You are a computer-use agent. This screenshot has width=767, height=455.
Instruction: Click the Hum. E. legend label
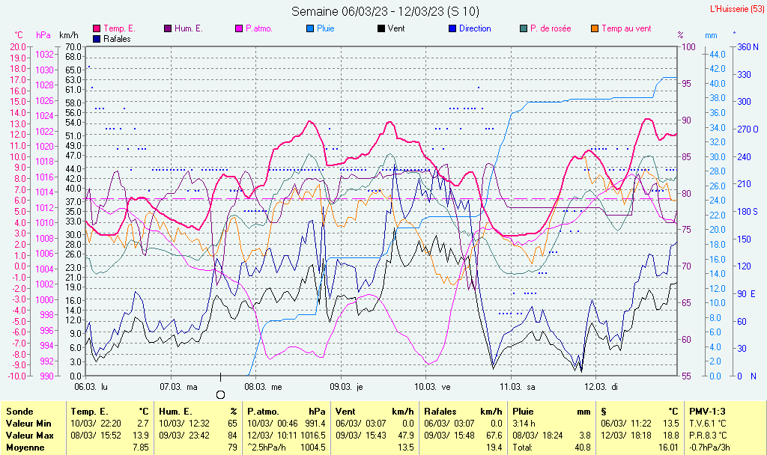188,29
